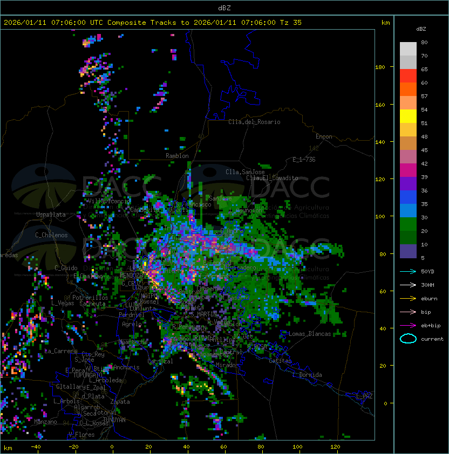Click the yellow eburn arrow legend icon
Screen dimensions: 449x454
408,298
